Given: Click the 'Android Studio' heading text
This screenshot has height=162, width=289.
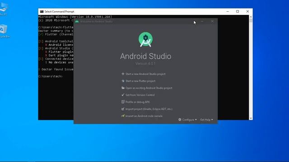Looking at the screenshot, I should tap(145, 56).
